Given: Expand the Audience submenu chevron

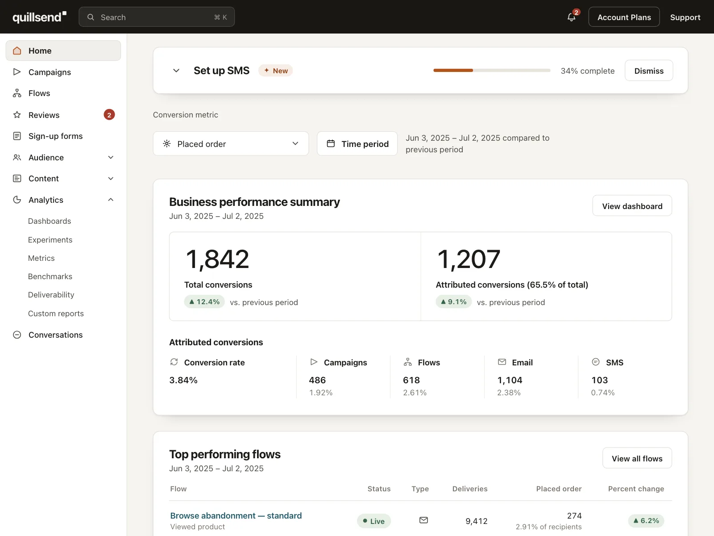Looking at the screenshot, I should click(x=111, y=157).
